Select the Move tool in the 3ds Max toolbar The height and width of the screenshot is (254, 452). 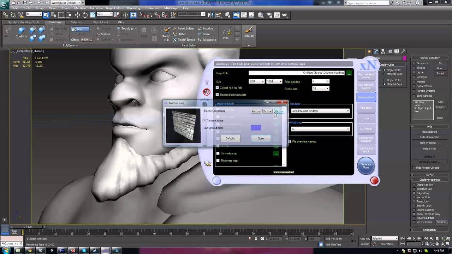coord(77,15)
